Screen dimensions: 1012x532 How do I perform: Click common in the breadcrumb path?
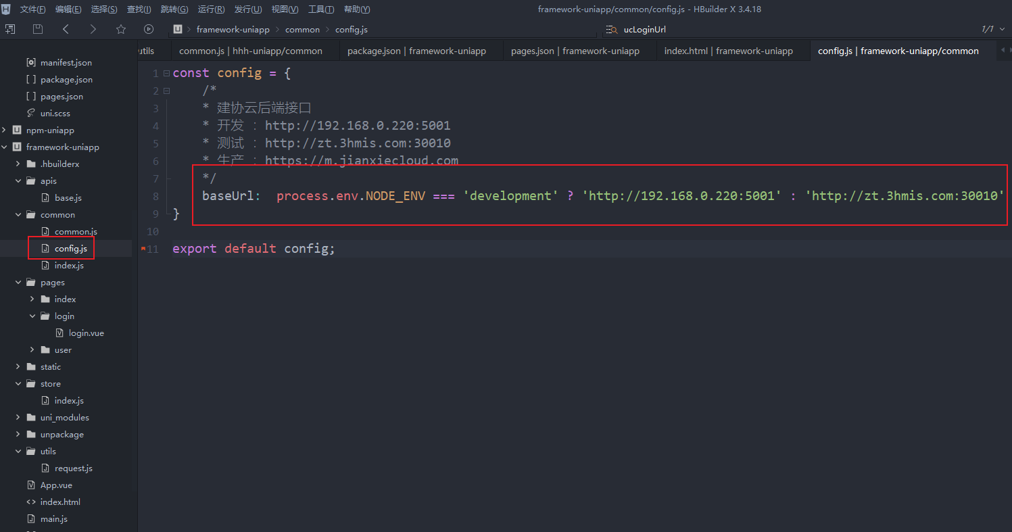point(303,29)
